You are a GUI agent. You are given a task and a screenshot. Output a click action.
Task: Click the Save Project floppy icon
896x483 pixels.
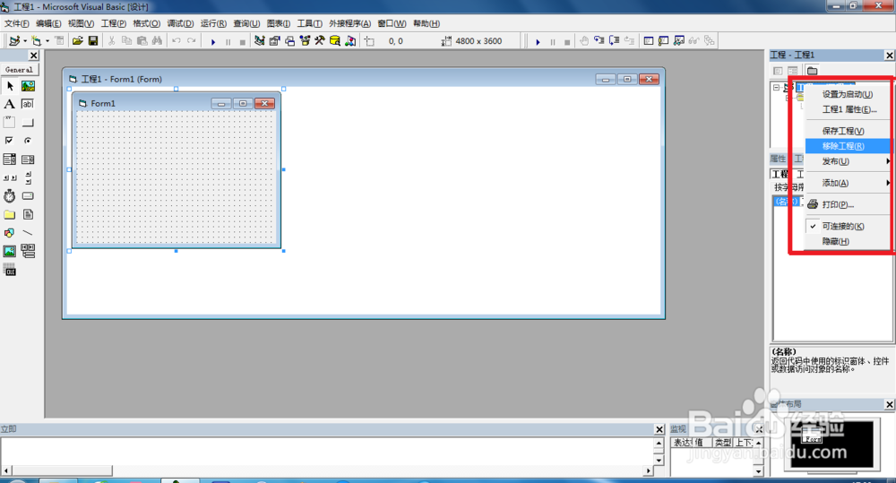coord(92,40)
